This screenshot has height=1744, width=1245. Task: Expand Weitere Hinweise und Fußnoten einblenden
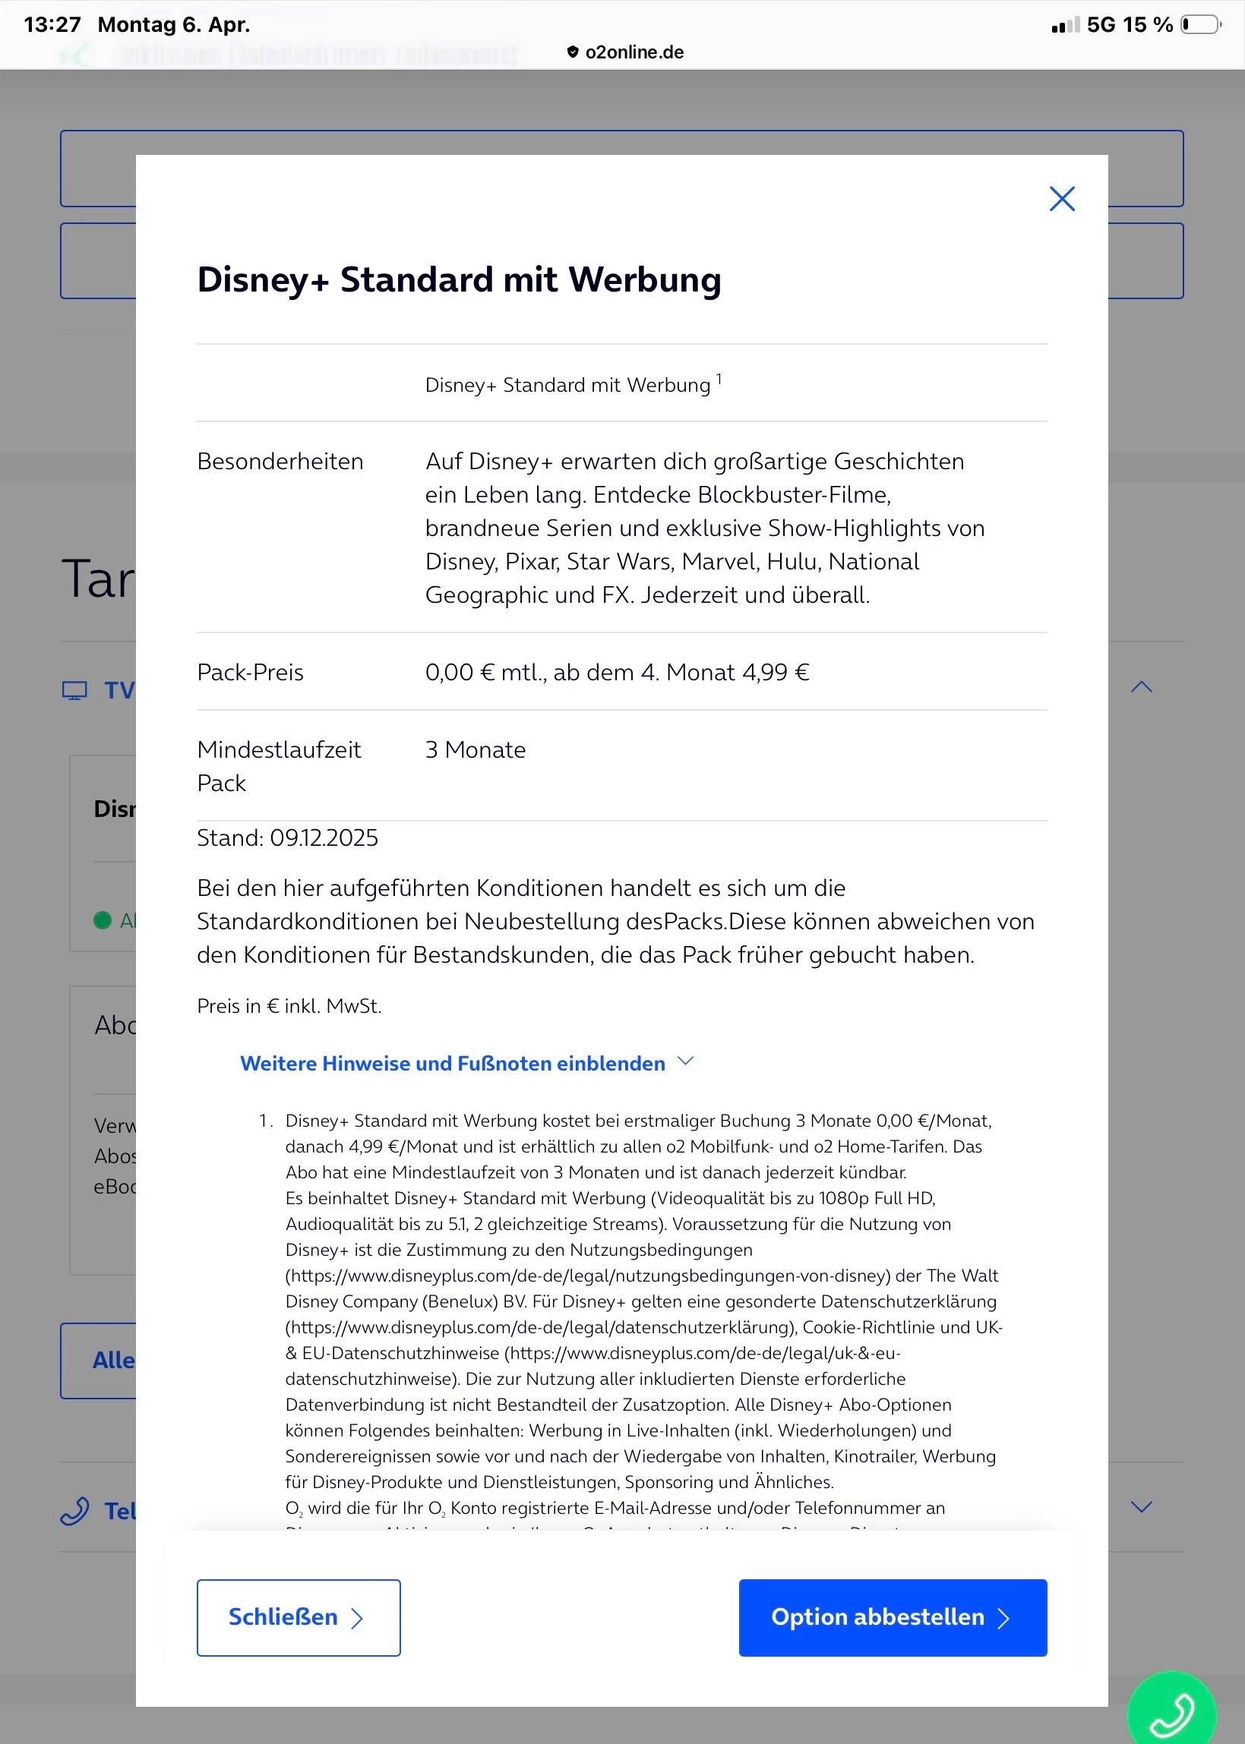(x=466, y=1063)
